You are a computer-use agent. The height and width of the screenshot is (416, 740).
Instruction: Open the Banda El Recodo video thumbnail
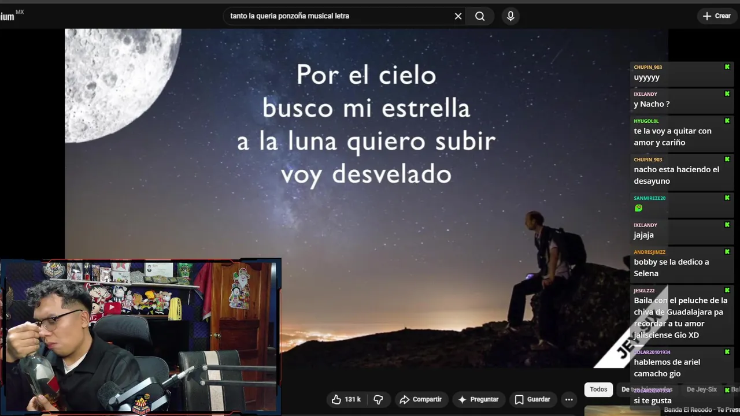(x=621, y=411)
